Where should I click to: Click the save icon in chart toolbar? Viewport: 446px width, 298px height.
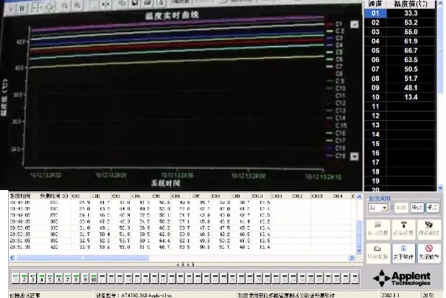coord(135,4)
